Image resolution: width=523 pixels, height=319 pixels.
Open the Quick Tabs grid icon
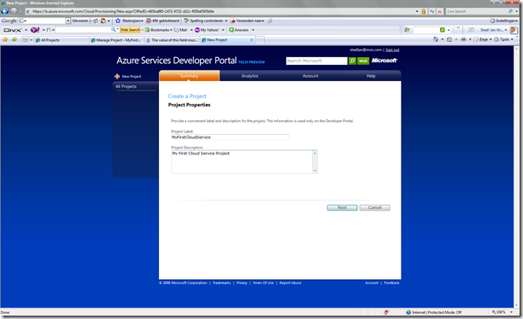coord(26,40)
